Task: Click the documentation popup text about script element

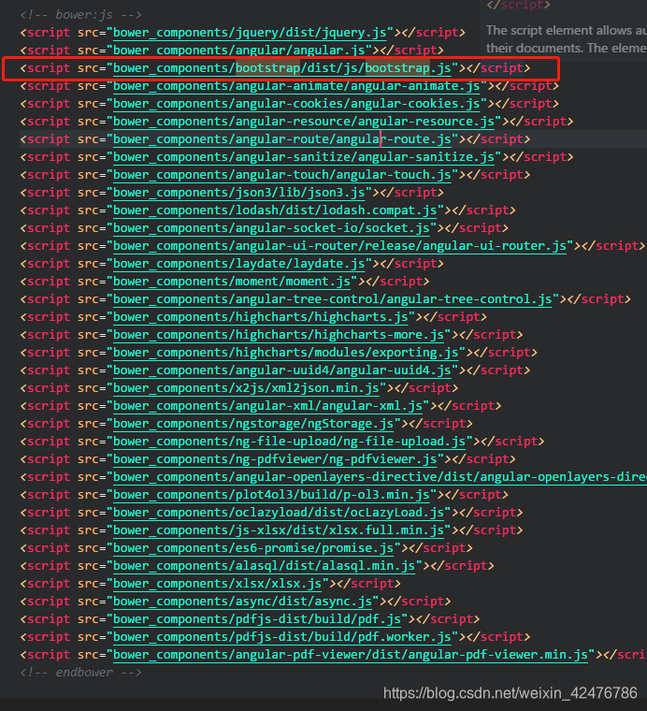Action: [x=566, y=39]
